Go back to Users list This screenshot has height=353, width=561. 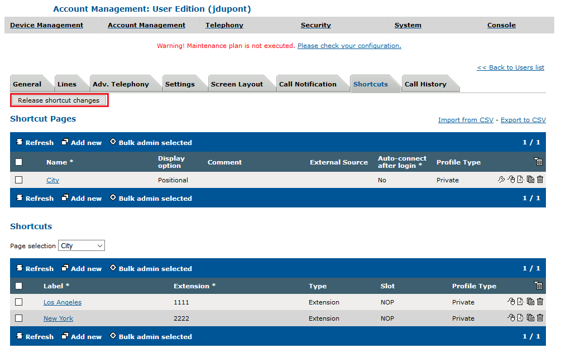coord(511,67)
